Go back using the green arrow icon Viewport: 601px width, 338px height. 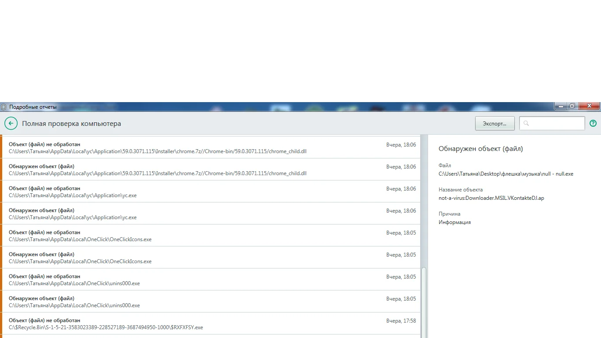point(11,124)
